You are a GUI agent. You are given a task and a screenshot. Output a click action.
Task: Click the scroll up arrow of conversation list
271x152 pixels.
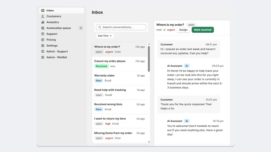point(149,44)
